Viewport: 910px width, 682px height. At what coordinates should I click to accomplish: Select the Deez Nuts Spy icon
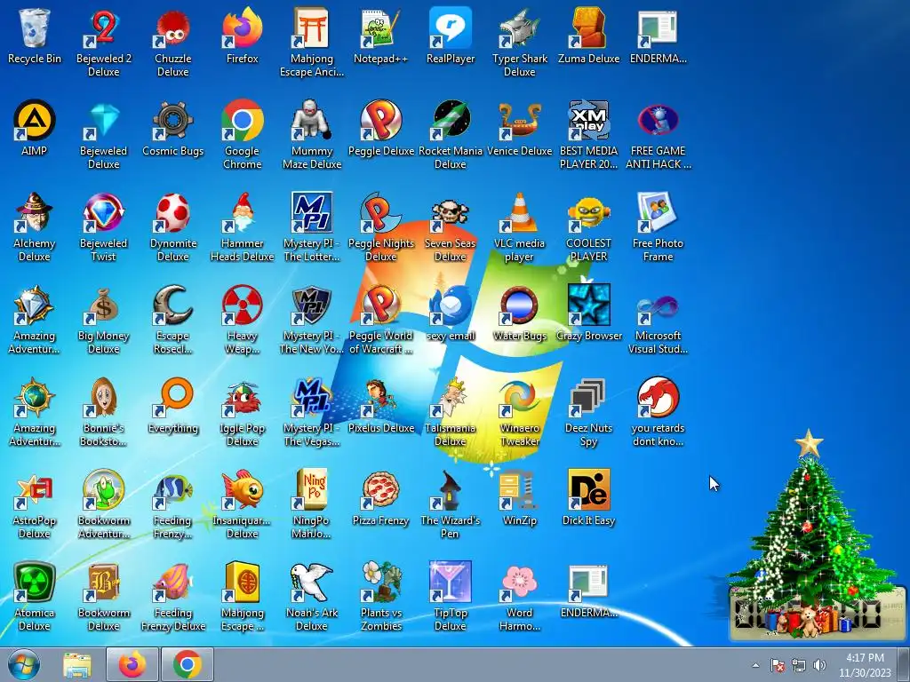pyautogui.click(x=588, y=397)
